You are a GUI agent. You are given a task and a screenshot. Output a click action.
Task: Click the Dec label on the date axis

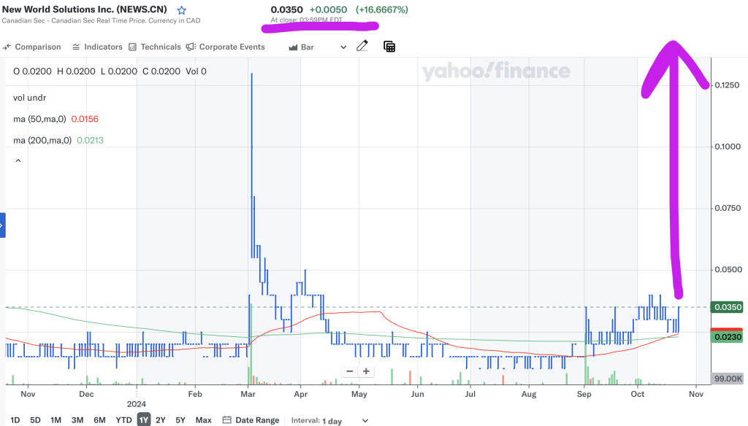86,394
